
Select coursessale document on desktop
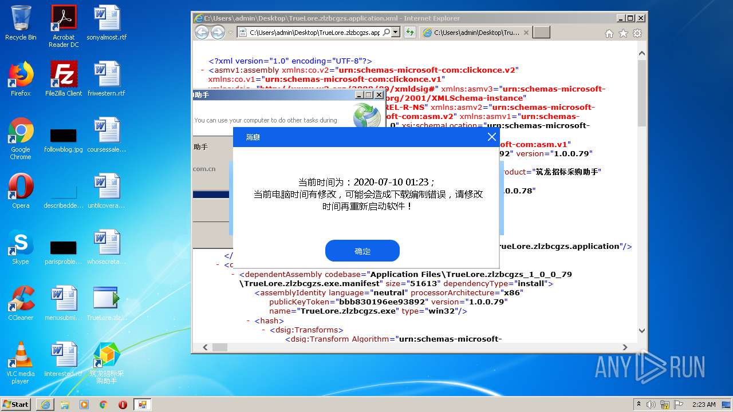pos(107,135)
